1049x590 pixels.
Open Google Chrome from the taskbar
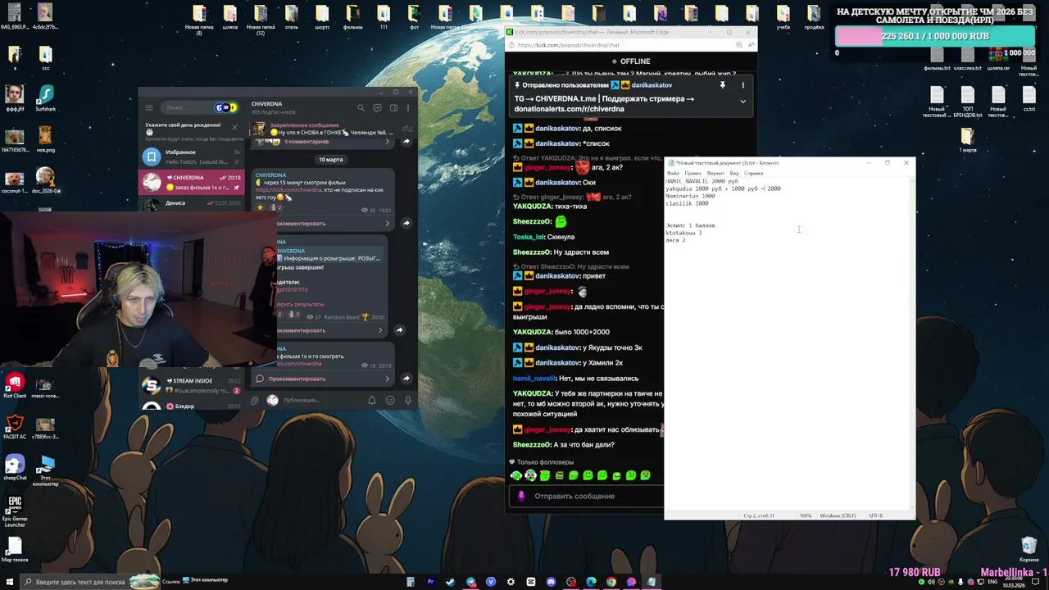coord(611,582)
